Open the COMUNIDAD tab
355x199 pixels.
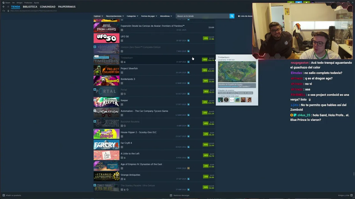(x=48, y=7)
